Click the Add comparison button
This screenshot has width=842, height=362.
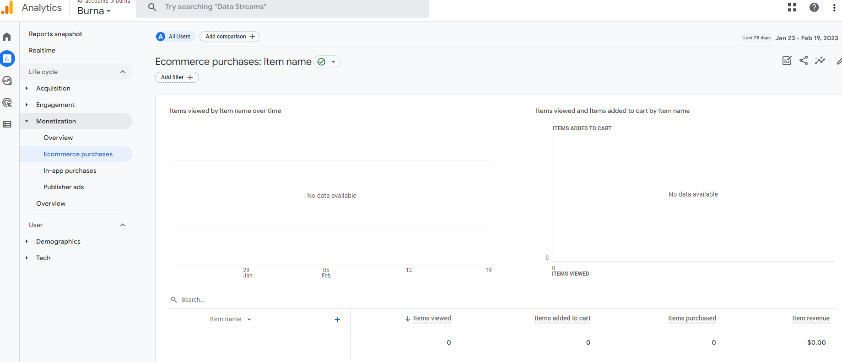click(230, 37)
